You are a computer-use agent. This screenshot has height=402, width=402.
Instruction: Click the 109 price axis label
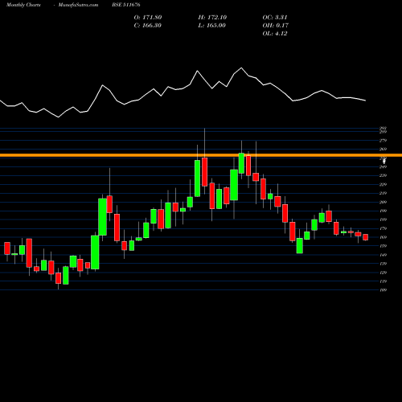point(384,290)
